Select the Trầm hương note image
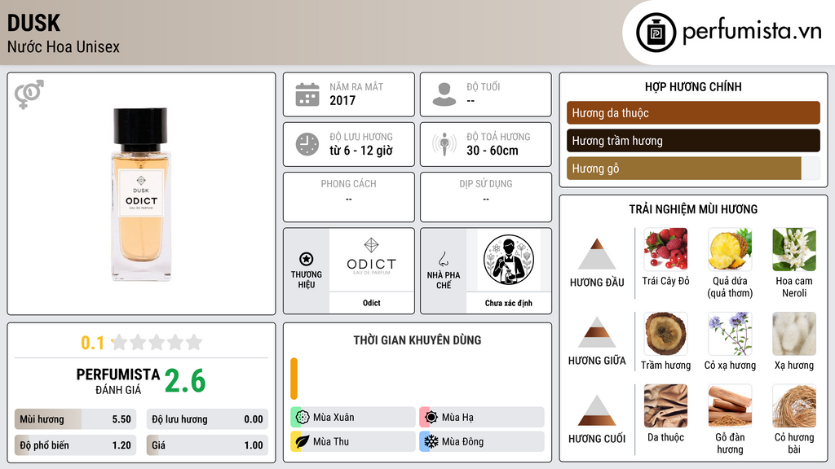Viewport: 835px width, 469px height. pyautogui.click(x=665, y=334)
